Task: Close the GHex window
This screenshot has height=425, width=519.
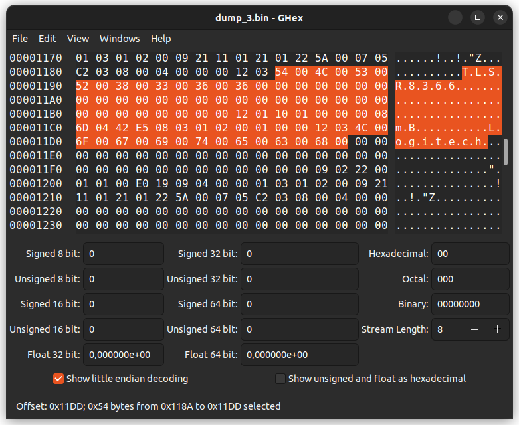Action: (x=499, y=17)
